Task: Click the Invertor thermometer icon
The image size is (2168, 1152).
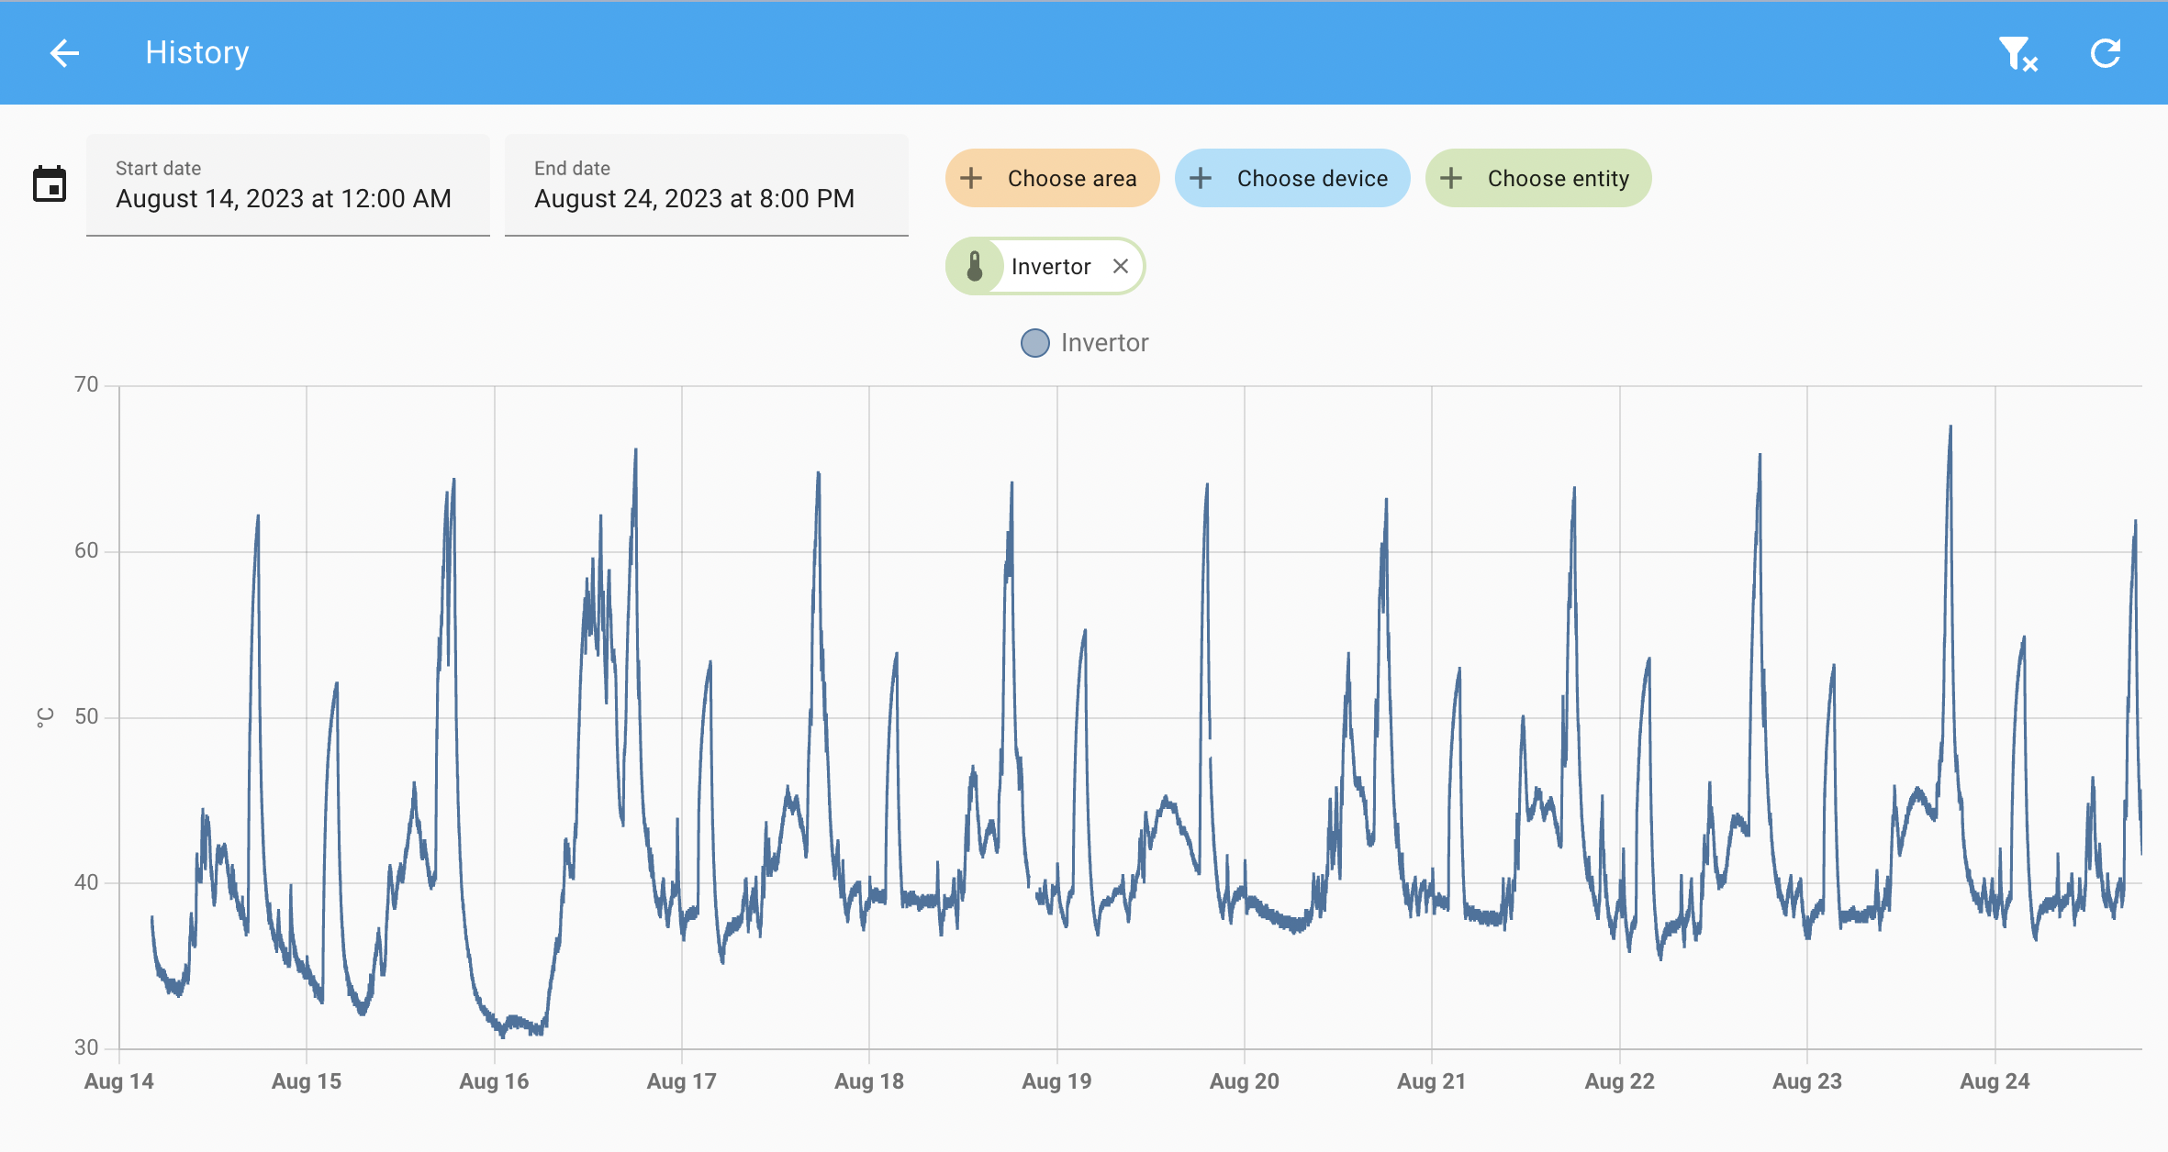Action: pos(975,267)
